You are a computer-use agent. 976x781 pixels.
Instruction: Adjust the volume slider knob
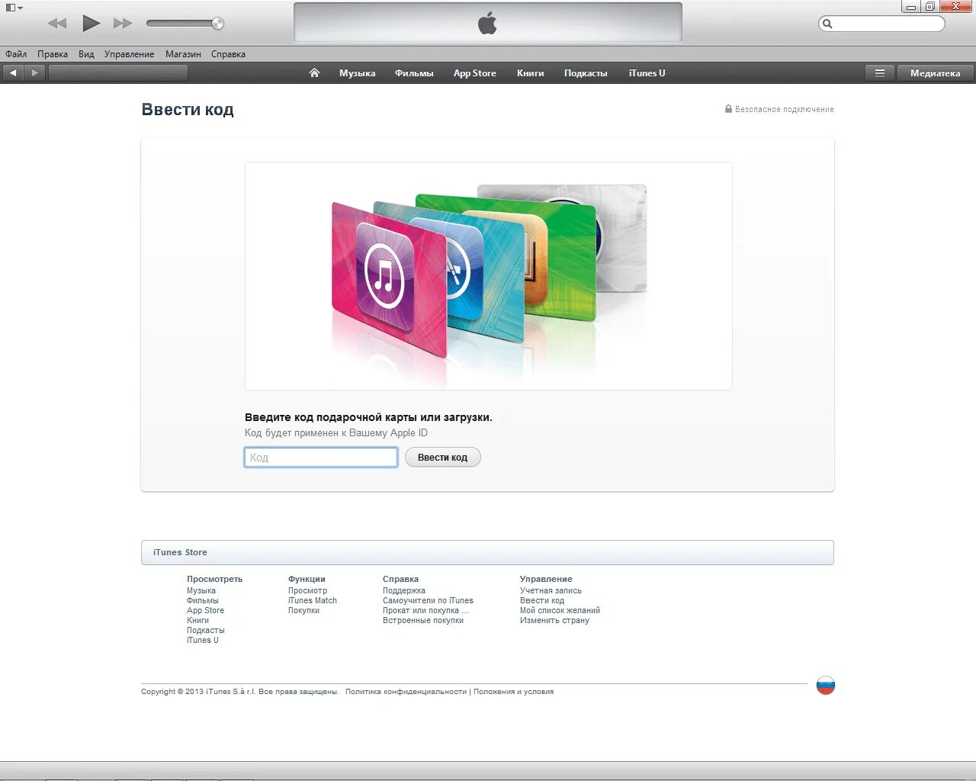coord(217,24)
